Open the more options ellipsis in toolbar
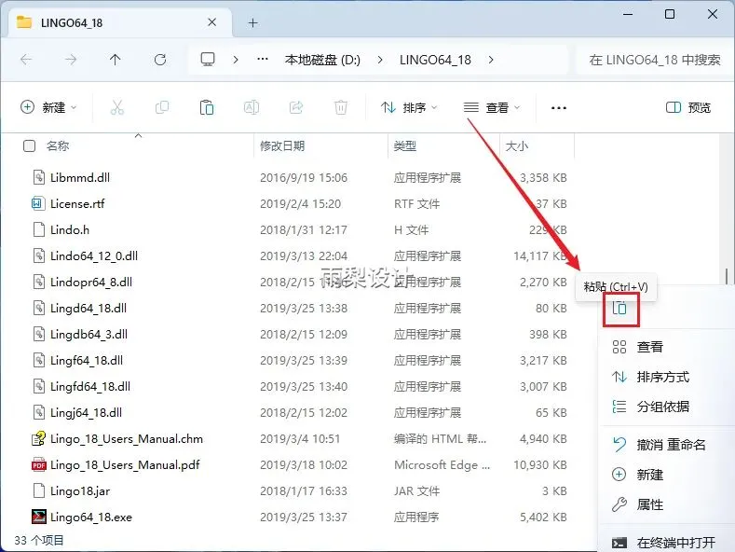735x552 pixels. click(x=559, y=108)
